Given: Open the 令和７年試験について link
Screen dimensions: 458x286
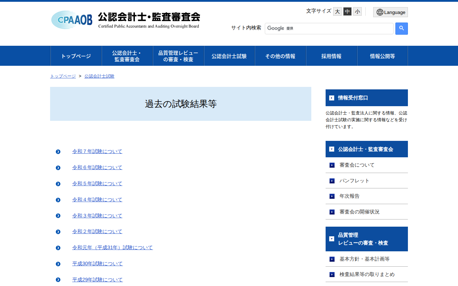Looking at the screenshot, I should pyautogui.click(x=97, y=151).
